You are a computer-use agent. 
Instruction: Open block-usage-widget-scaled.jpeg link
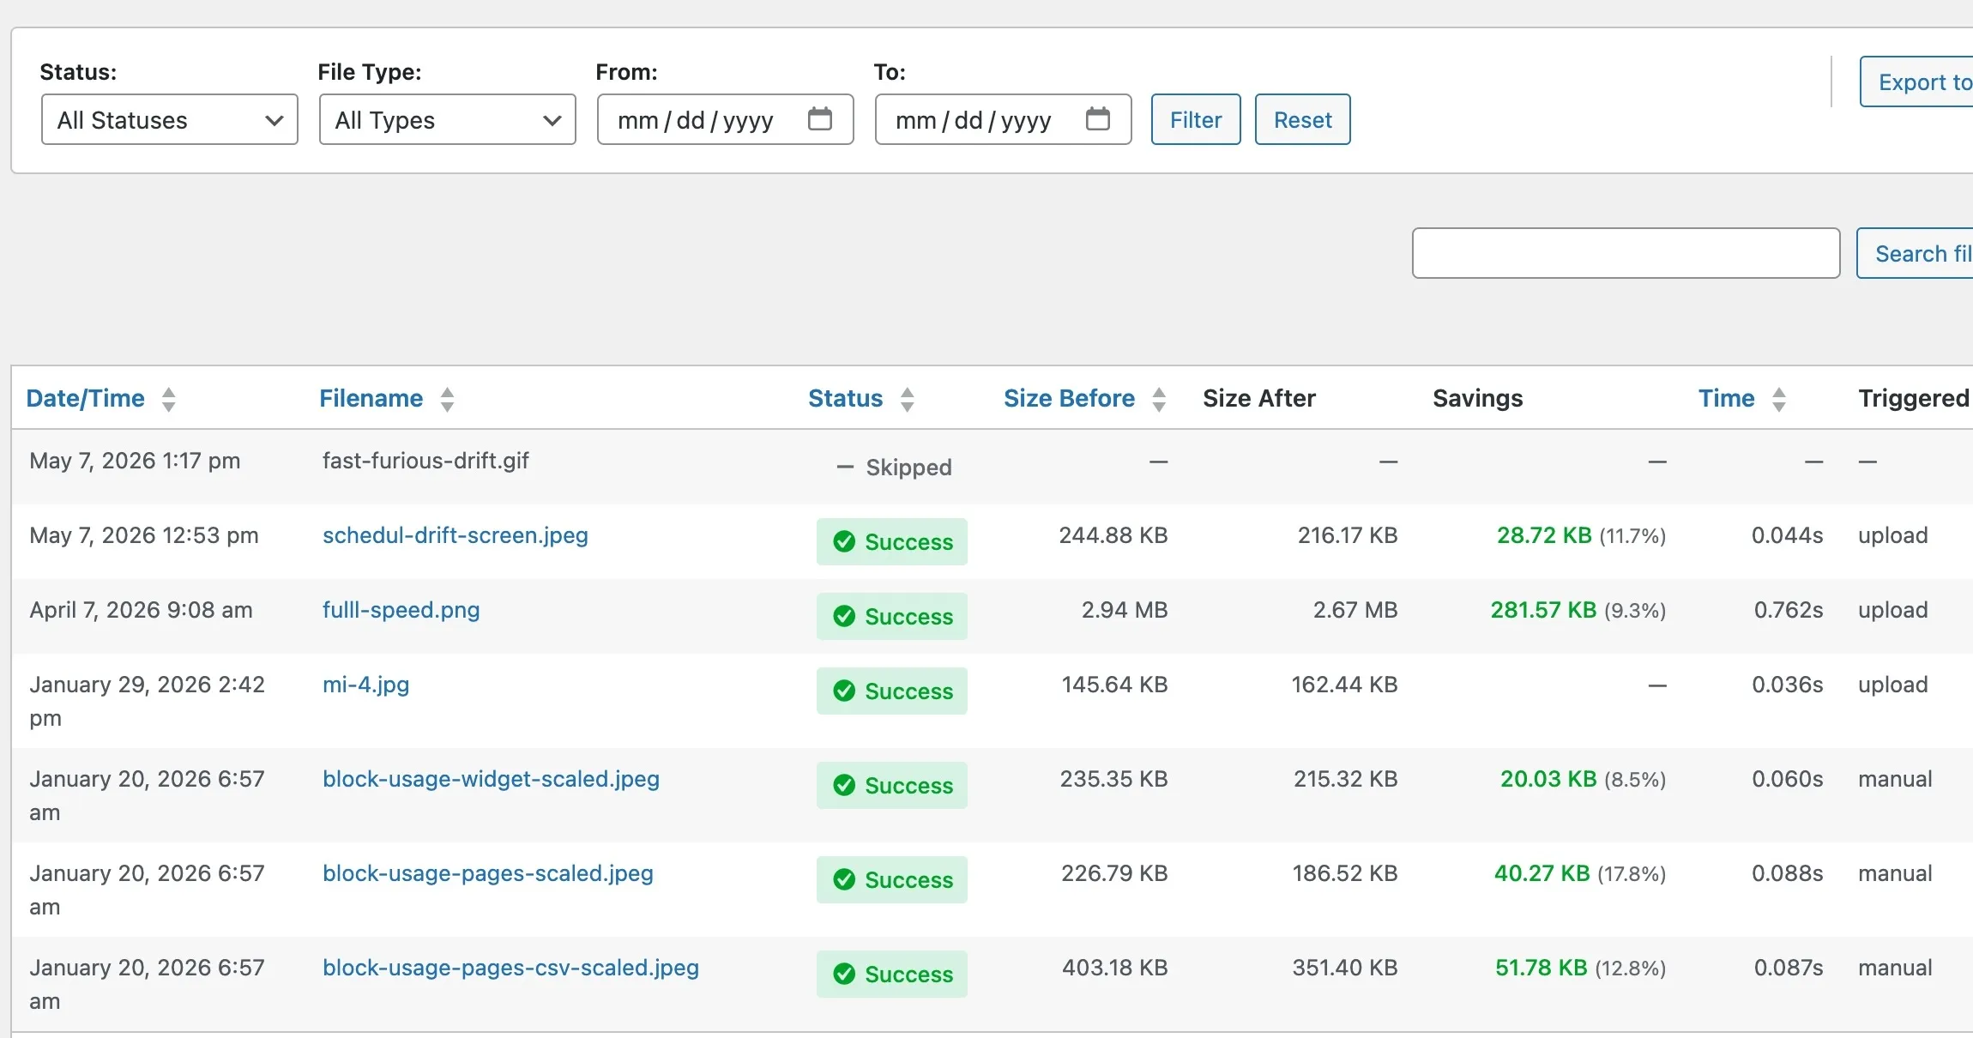491,779
